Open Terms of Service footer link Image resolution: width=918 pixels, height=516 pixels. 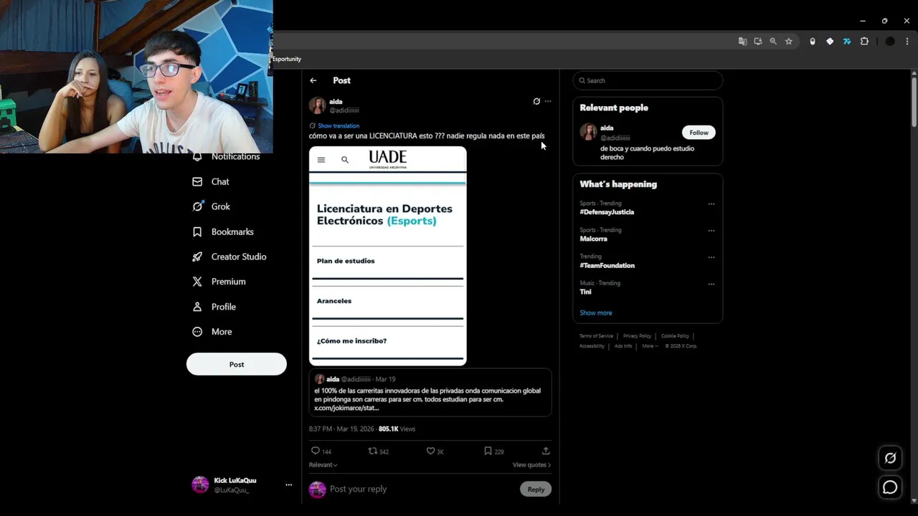tap(596, 336)
